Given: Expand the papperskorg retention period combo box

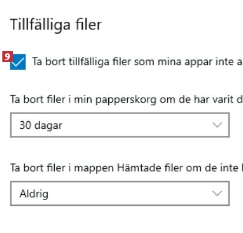Looking at the screenshot, I should pyautogui.click(x=120, y=125).
